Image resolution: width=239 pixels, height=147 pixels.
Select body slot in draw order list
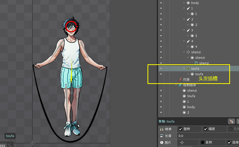(x=191, y=107)
